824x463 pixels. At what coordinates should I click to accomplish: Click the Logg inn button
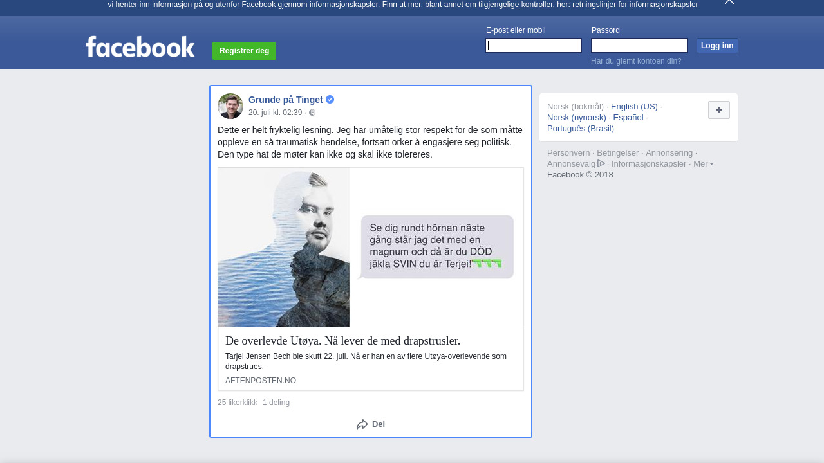coord(717,46)
